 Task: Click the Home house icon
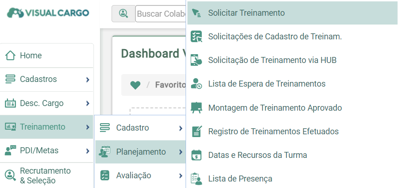[x=10, y=56]
